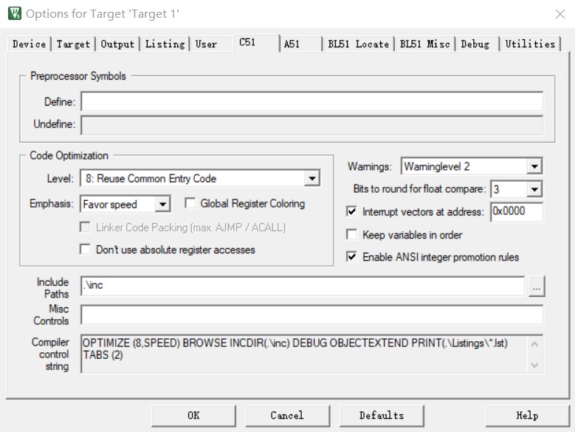Screen dimensions: 575x432
Task: Open the optimization Level dropdown
Action: 312,179
